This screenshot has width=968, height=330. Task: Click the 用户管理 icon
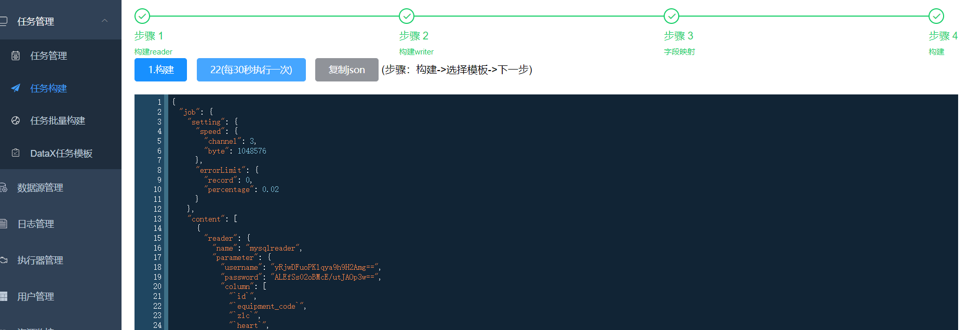tap(3, 296)
